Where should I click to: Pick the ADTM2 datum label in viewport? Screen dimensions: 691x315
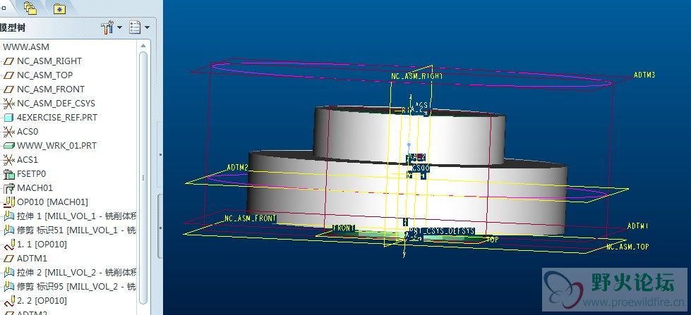pos(238,168)
